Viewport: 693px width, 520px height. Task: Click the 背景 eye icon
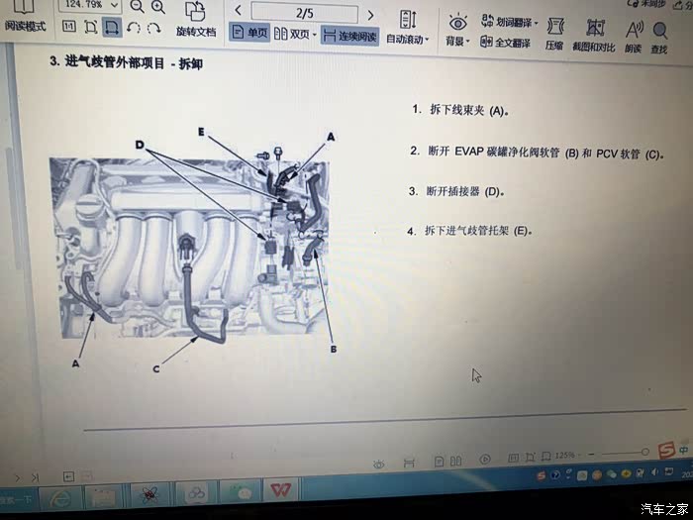tap(457, 23)
